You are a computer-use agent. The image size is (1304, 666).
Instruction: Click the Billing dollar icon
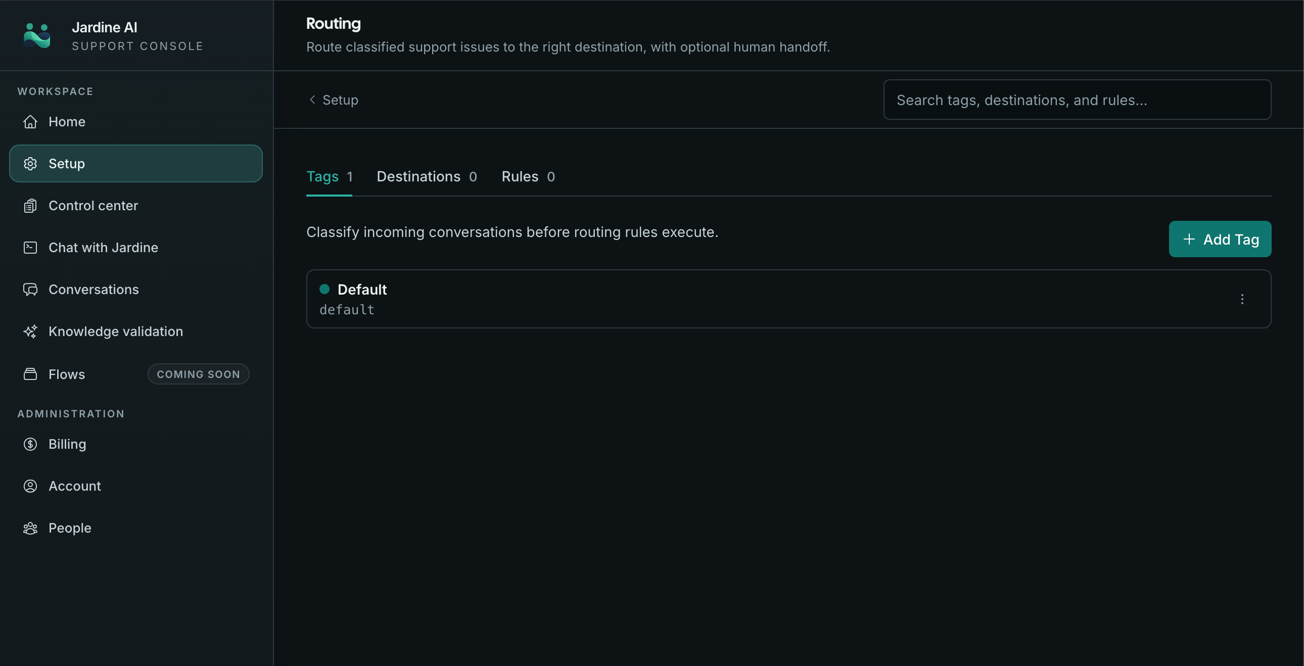tap(30, 444)
